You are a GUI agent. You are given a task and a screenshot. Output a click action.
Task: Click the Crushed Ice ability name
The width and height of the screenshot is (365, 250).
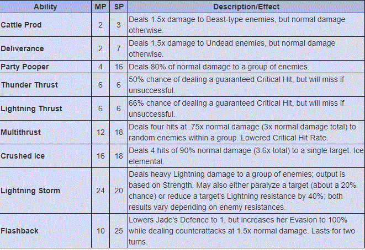coord(23,156)
